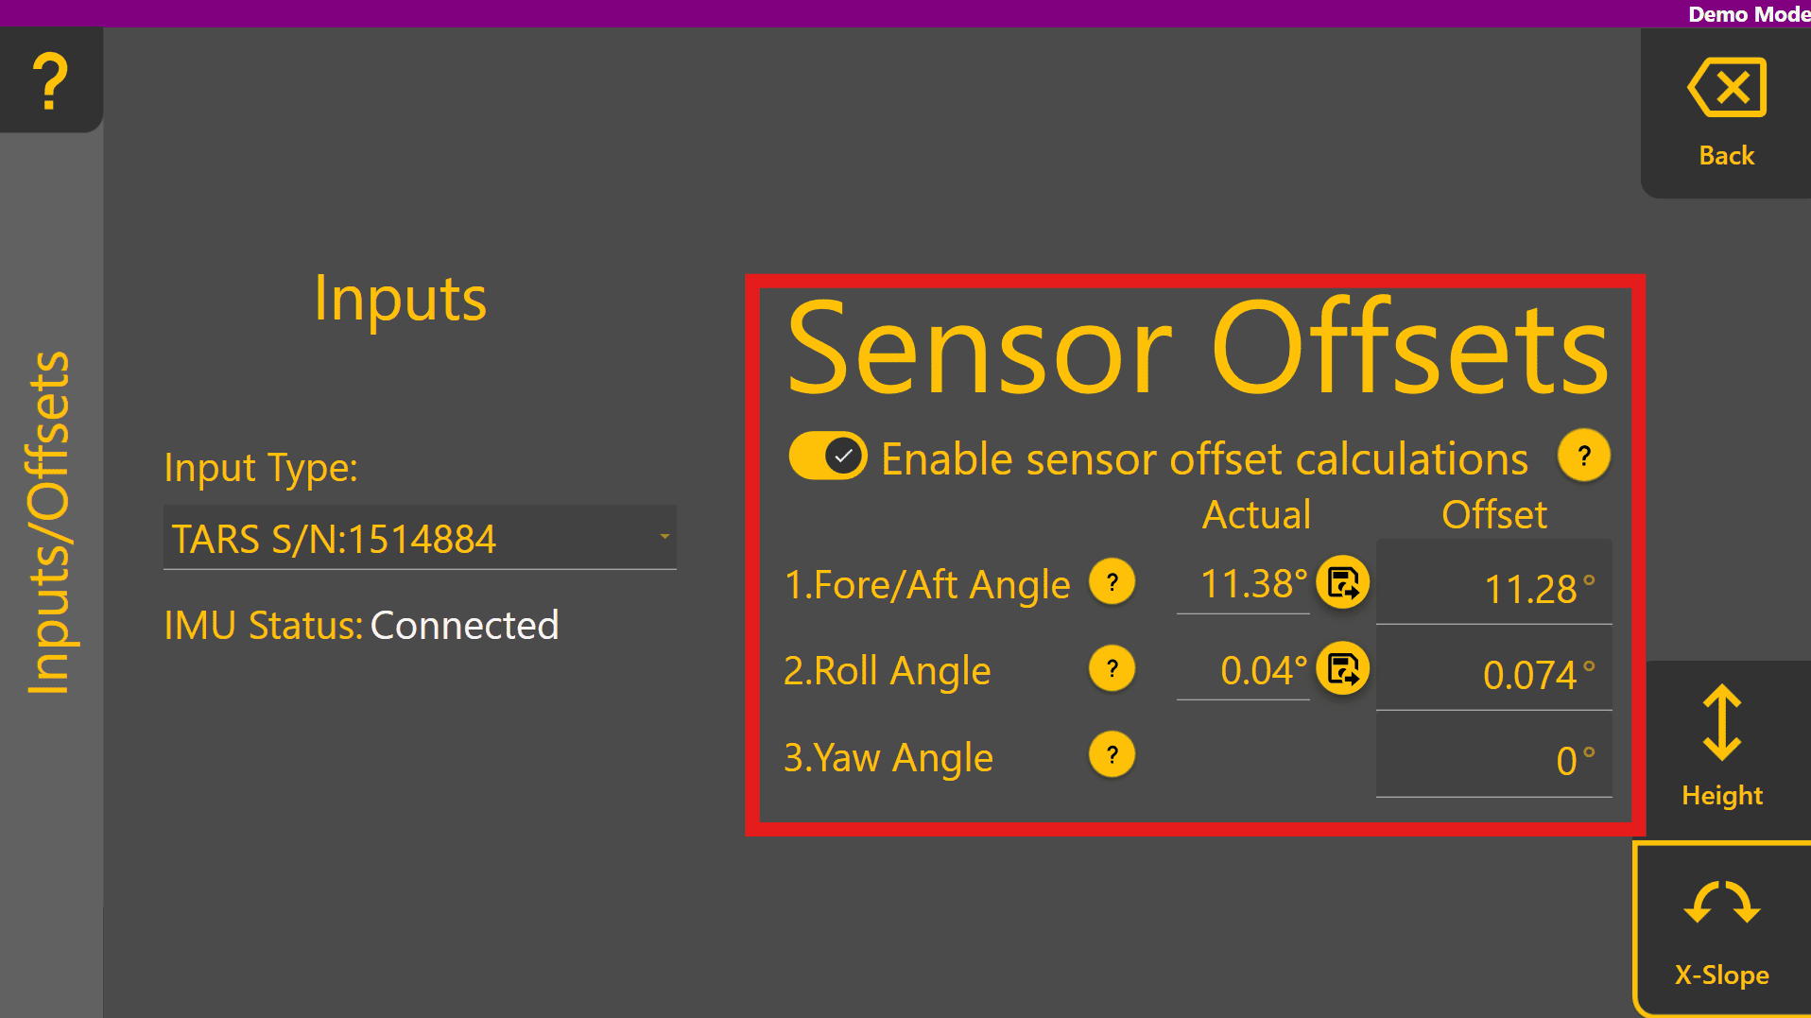Screen dimensions: 1811x1018
Task: Show help for Fore/Aft Angle
Action: point(1112,582)
